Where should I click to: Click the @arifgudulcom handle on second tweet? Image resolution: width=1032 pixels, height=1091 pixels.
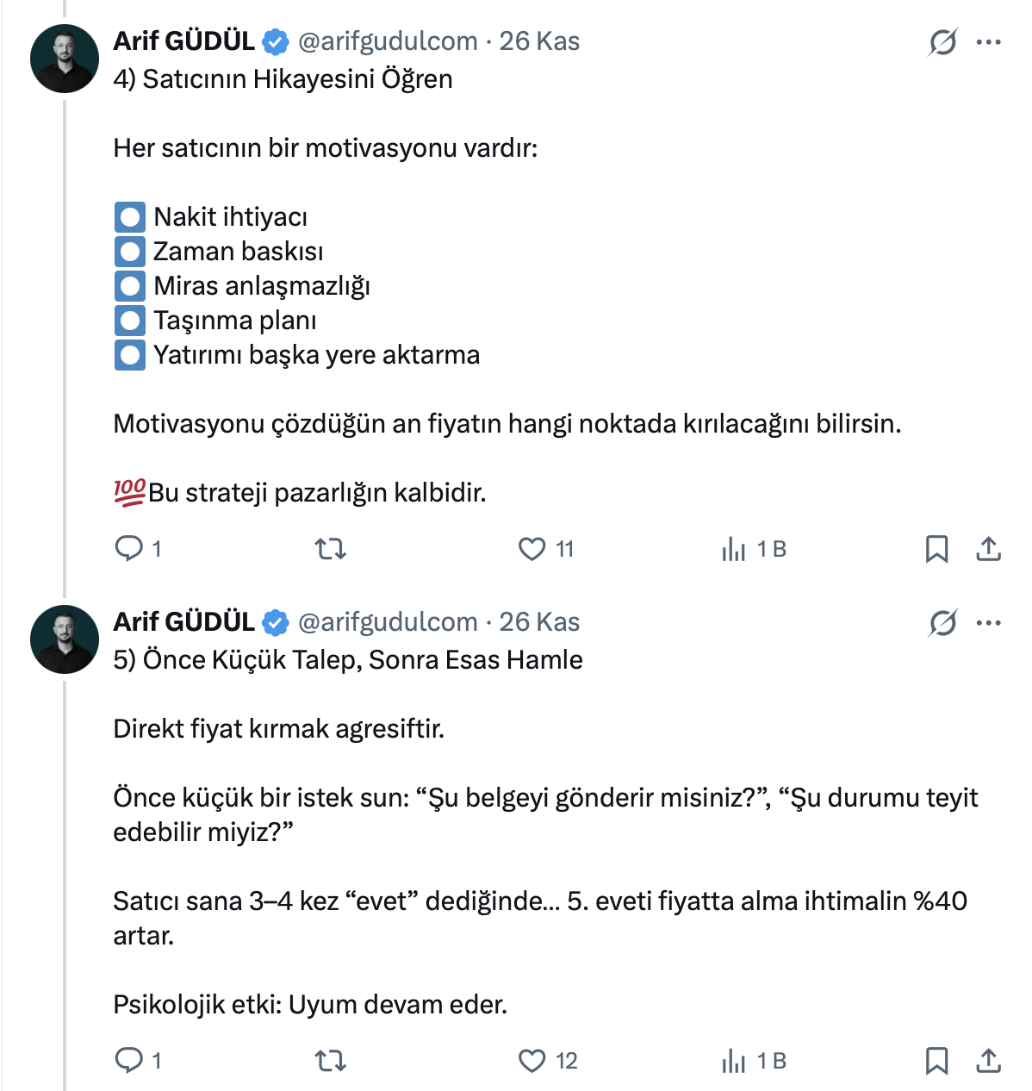coord(388,621)
